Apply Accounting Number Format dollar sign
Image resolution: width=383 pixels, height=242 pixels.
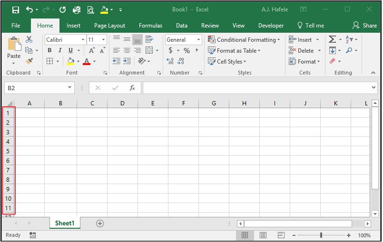point(170,50)
